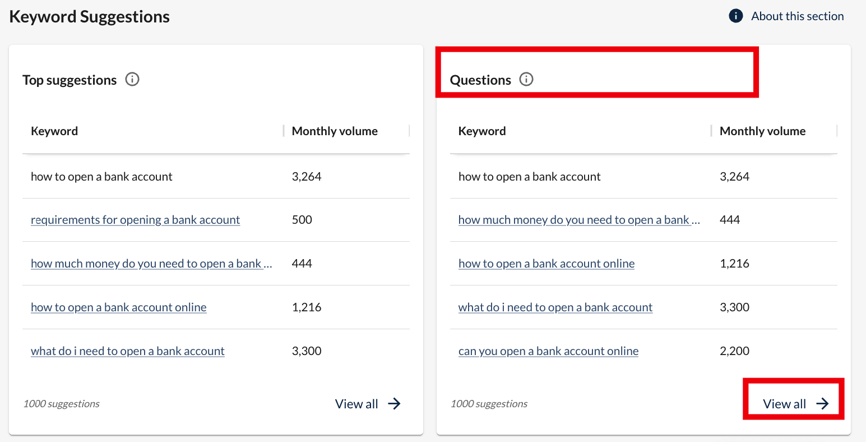
Task: Sort by Monthly volume in Top suggestions table
Action: tap(335, 131)
